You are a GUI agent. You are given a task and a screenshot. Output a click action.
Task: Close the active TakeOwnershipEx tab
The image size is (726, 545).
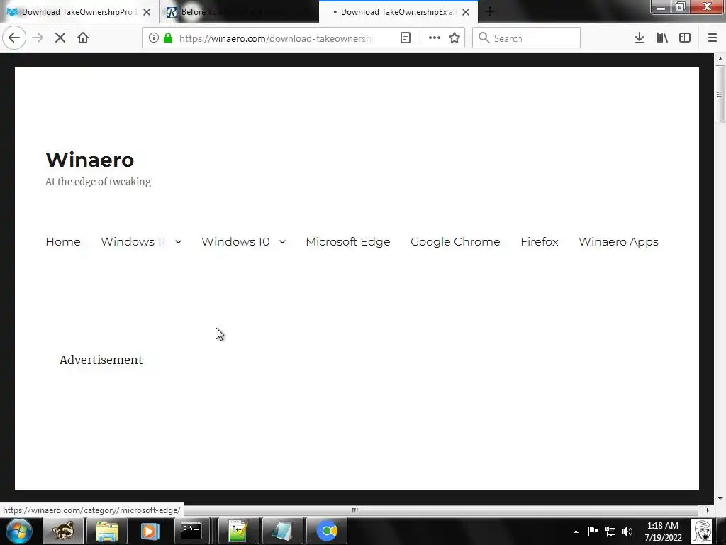pyautogui.click(x=466, y=12)
